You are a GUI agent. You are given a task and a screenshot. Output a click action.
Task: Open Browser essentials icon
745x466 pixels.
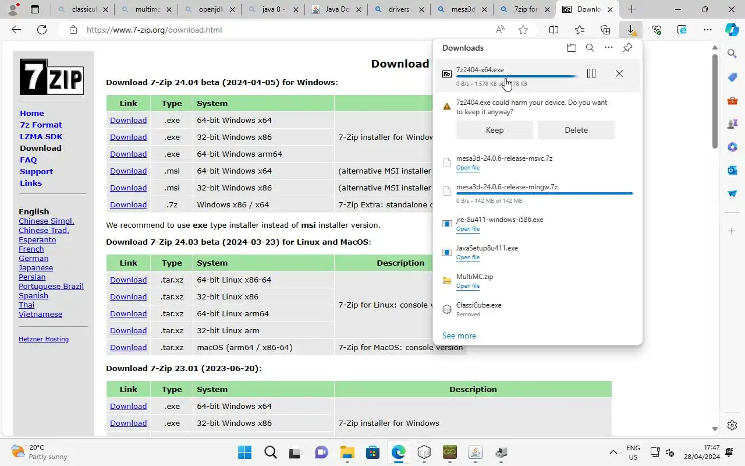click(x=657, y=30)
